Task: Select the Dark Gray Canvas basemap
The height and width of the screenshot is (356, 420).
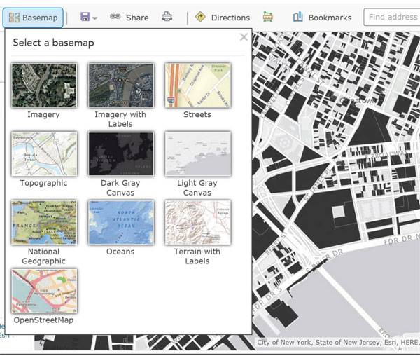Action: click(120, 153)
